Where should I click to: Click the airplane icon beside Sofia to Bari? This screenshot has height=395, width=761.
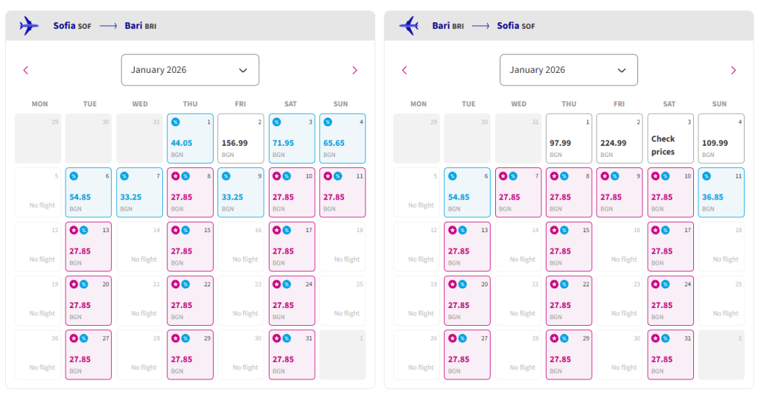(x=29, y=26)
